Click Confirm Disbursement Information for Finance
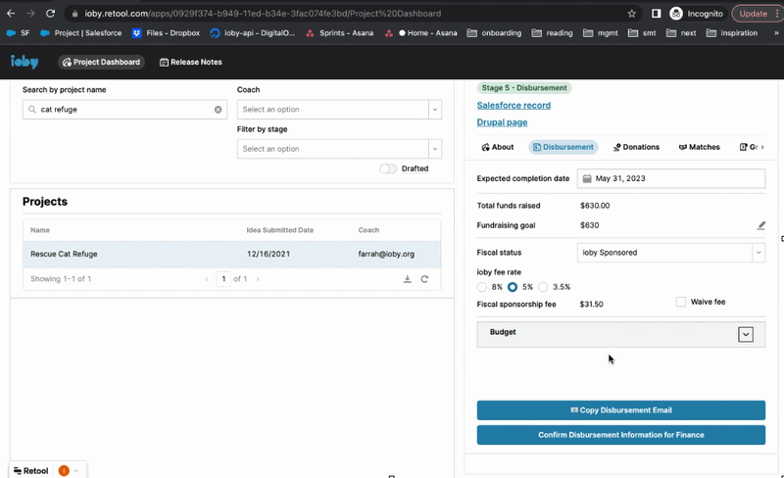 click(621, 435)
